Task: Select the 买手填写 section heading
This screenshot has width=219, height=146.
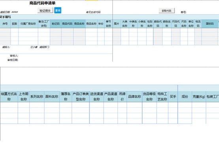Action: [5, 17]
